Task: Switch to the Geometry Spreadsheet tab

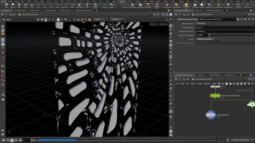Action: (83, 10)
